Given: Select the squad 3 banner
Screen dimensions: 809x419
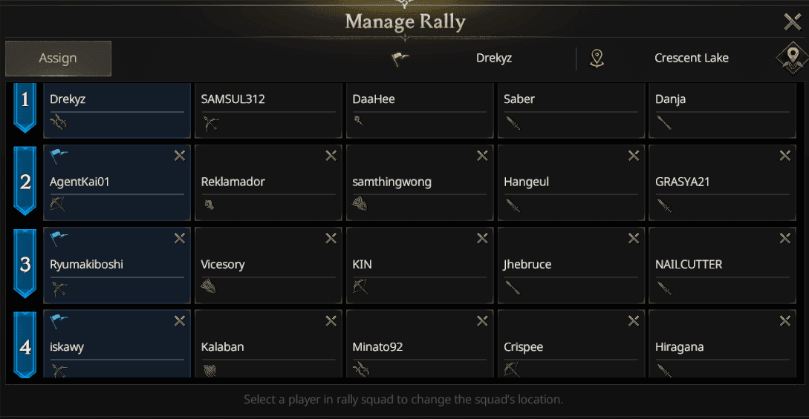Looking at the screenshot, I should pyautogui.click(x=25, y=264).
